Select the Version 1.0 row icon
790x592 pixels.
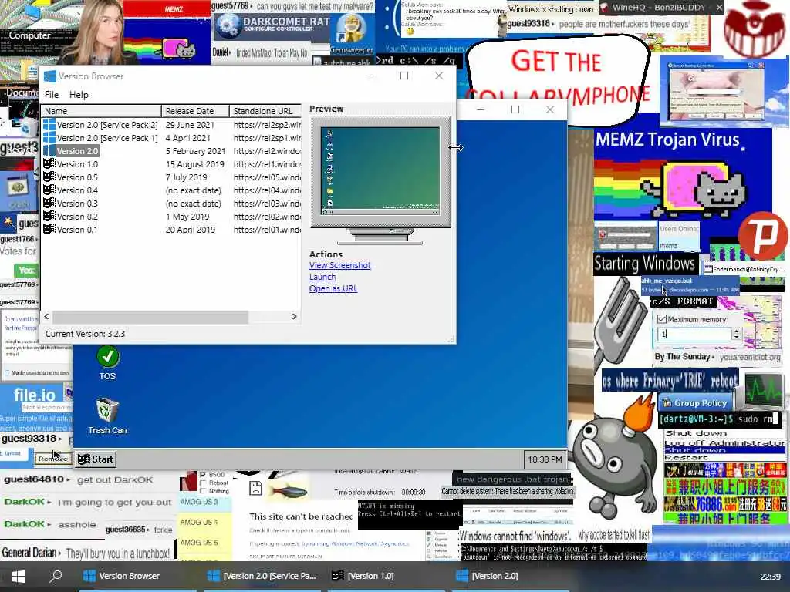(x=49, y=164)
